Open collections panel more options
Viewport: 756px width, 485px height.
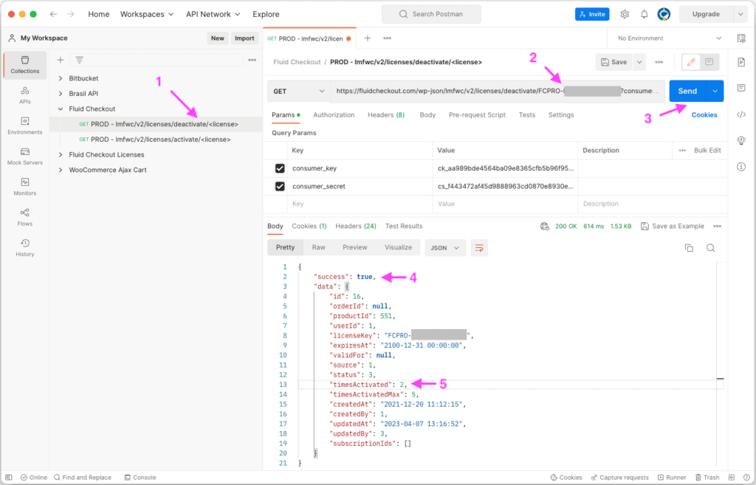pos(252,60)
